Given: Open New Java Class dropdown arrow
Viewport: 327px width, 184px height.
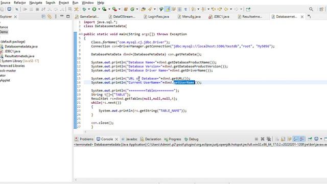Looking at the screenshot, I should point(137,9).
